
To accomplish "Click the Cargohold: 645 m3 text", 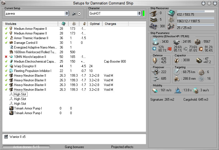I will click(196, 100).
